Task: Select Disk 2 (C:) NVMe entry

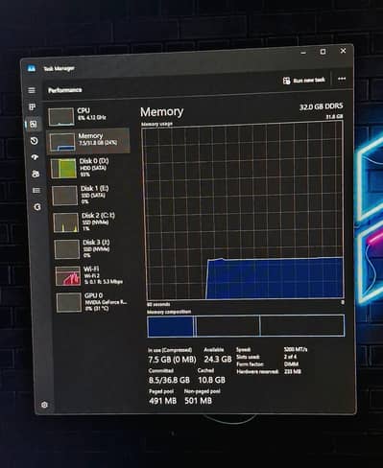Action: [92, 222]
